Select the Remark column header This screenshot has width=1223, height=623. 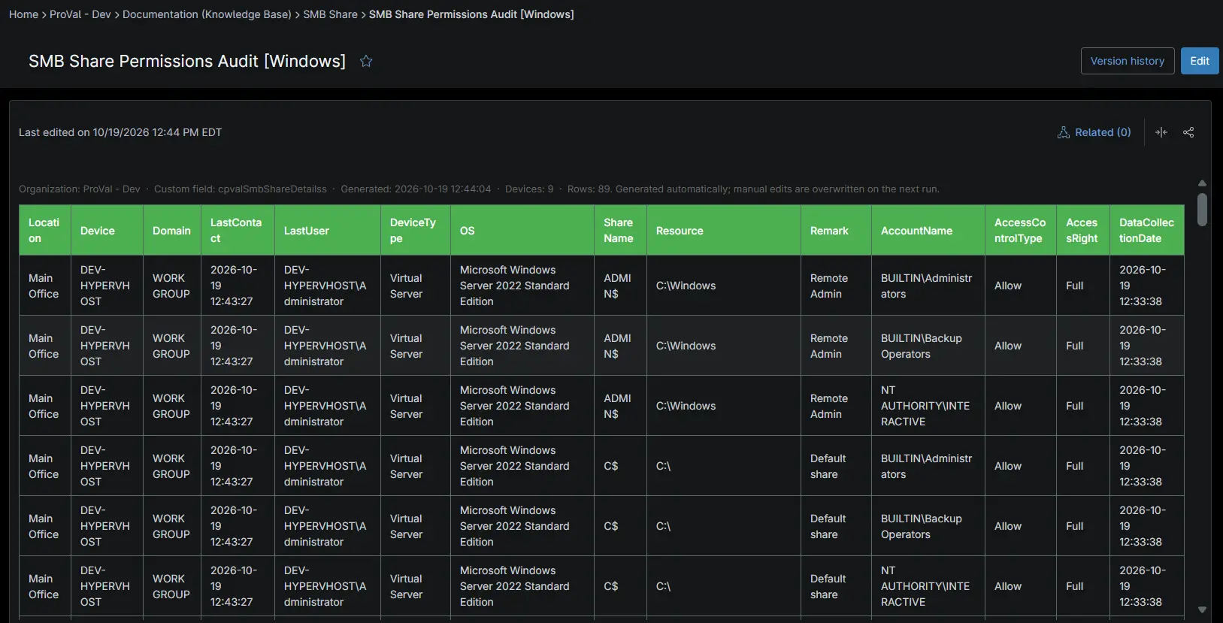coord(837,231)
